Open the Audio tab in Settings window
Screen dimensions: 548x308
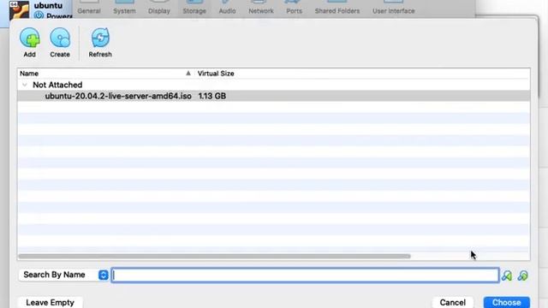[227, 8]
